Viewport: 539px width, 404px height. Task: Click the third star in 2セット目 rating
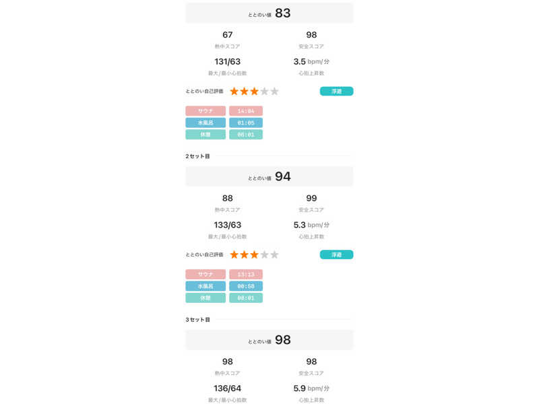[x=255, y=255]
